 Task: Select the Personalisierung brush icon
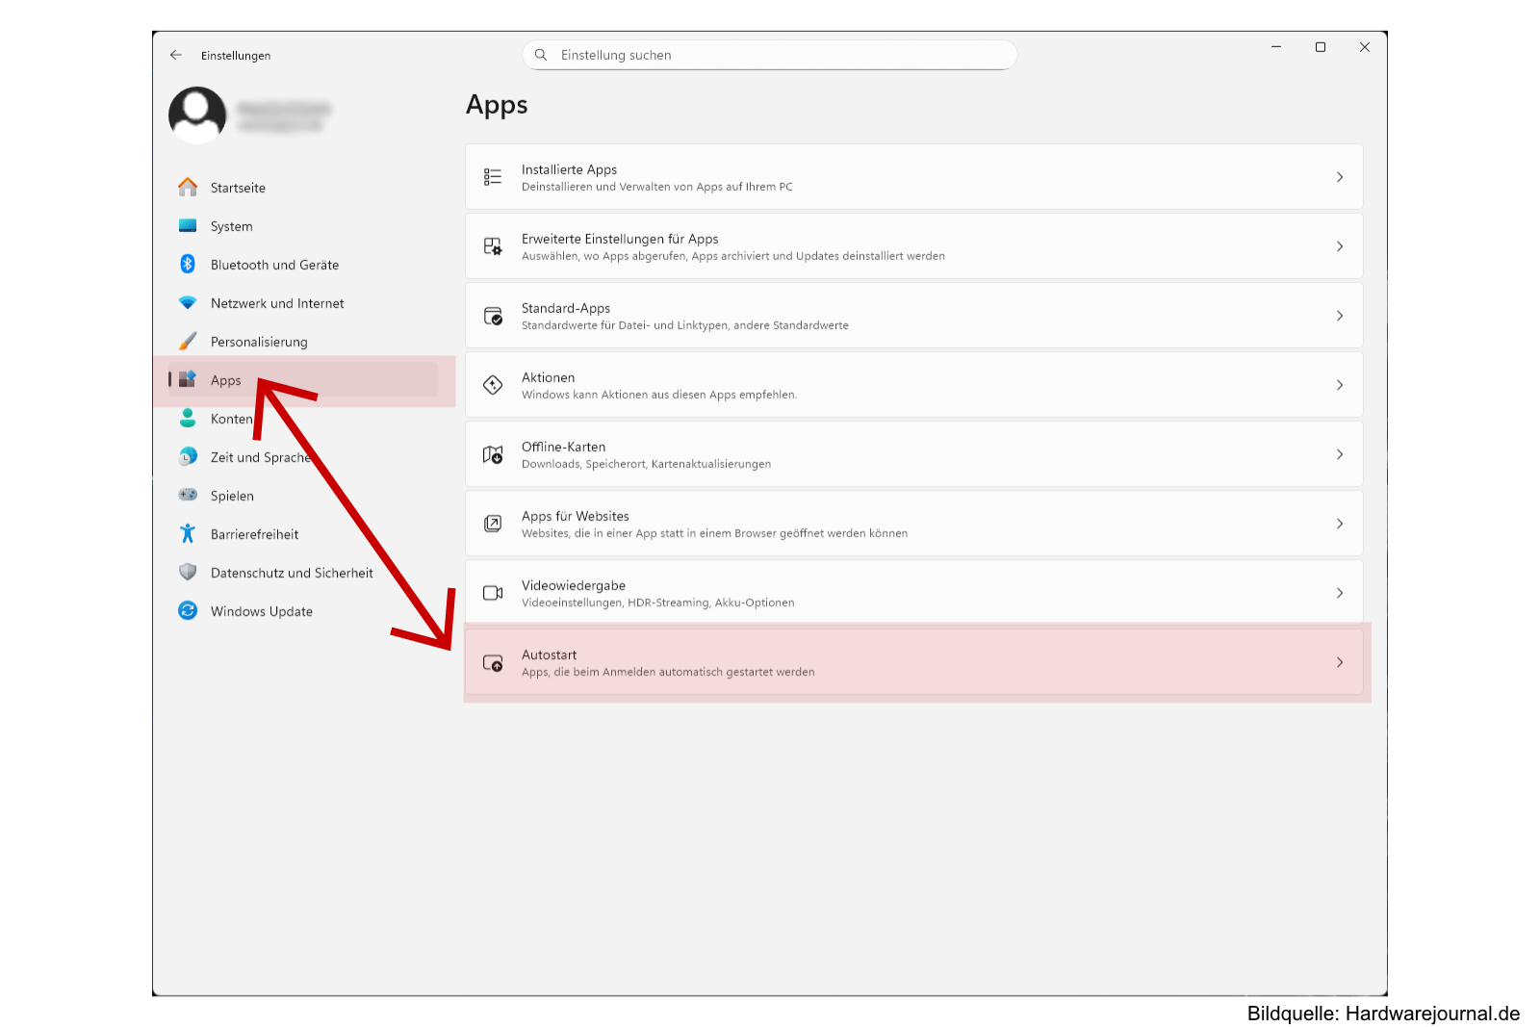point(189,341)
